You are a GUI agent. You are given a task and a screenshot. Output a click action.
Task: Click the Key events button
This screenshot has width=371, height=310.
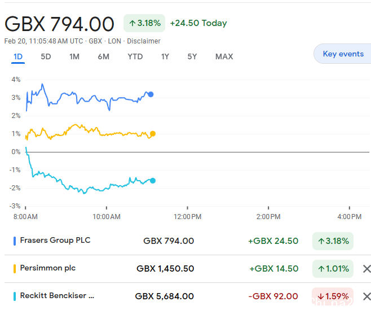(343, 54)
